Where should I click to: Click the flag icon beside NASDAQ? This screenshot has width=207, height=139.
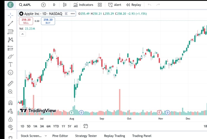pos(66,14)
